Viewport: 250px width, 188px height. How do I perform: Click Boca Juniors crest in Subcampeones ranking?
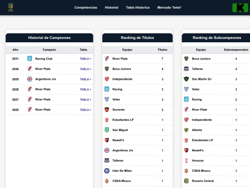187,58
